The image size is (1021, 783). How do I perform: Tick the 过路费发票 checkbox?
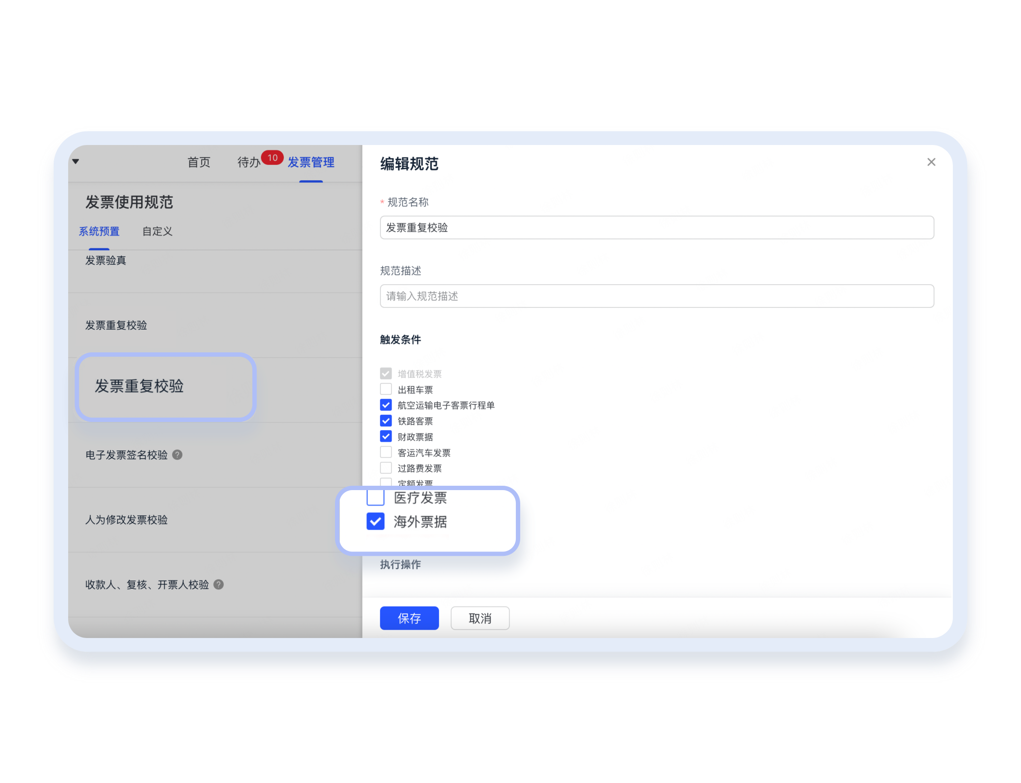(386, 468)
